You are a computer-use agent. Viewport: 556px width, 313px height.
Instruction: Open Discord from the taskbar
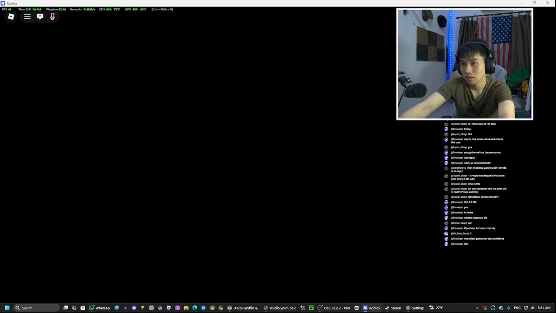pos(134,308)
